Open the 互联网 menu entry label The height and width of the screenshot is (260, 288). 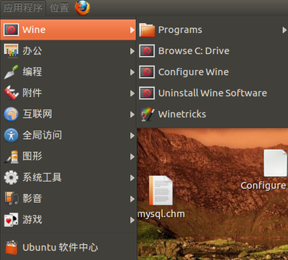point(37,114)
